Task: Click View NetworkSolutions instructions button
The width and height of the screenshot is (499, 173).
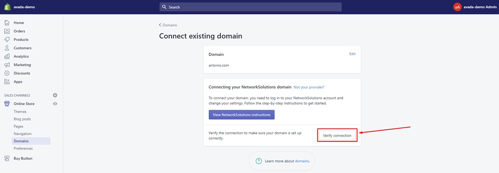Action: click(x=242, y=114)
